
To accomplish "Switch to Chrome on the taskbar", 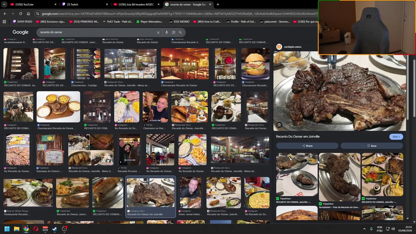I will (x=26, y=229).
